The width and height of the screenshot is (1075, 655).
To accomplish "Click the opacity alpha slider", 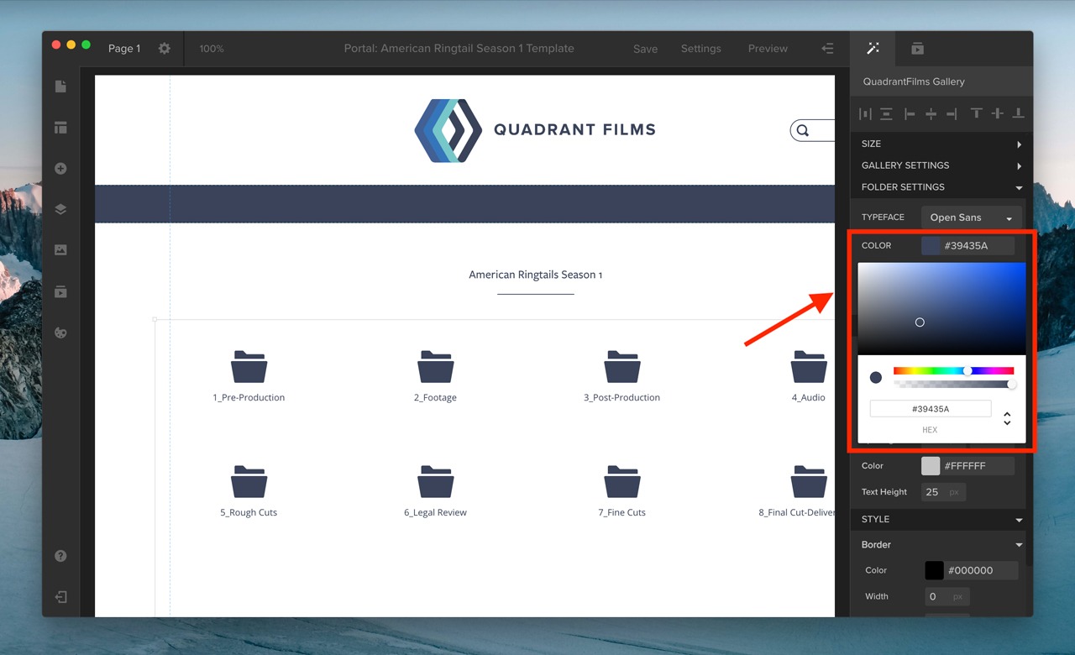I will [953, 385].
